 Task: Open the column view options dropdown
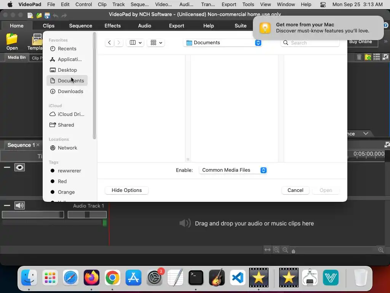coord(135,43)
